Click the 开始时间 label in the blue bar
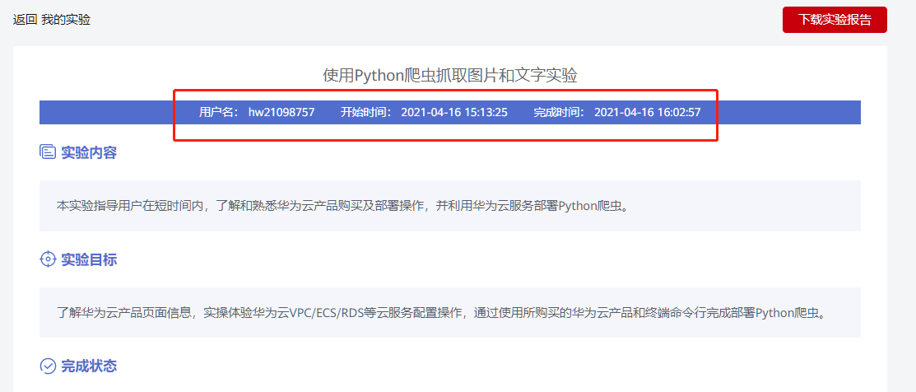The height and width of the screenshot is (392, 916). pyautogui.click(x=365, y=112)
